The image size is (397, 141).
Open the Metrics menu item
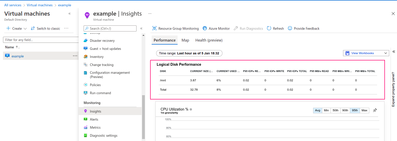[95, 127]
